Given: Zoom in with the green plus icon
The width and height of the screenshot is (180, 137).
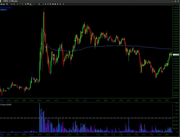Looking at the screenshot, I should [17, 4].
